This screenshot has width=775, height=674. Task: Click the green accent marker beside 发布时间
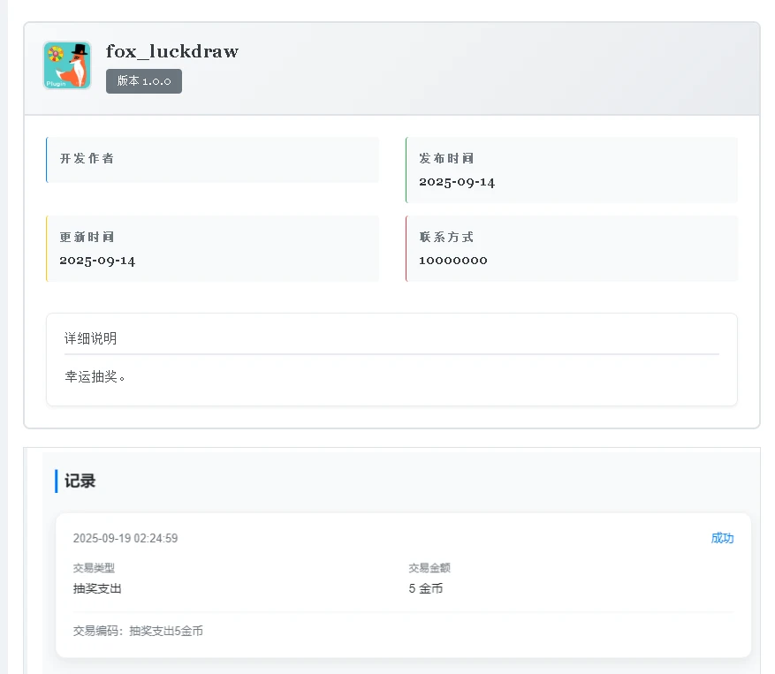click(x=407, y=170)
